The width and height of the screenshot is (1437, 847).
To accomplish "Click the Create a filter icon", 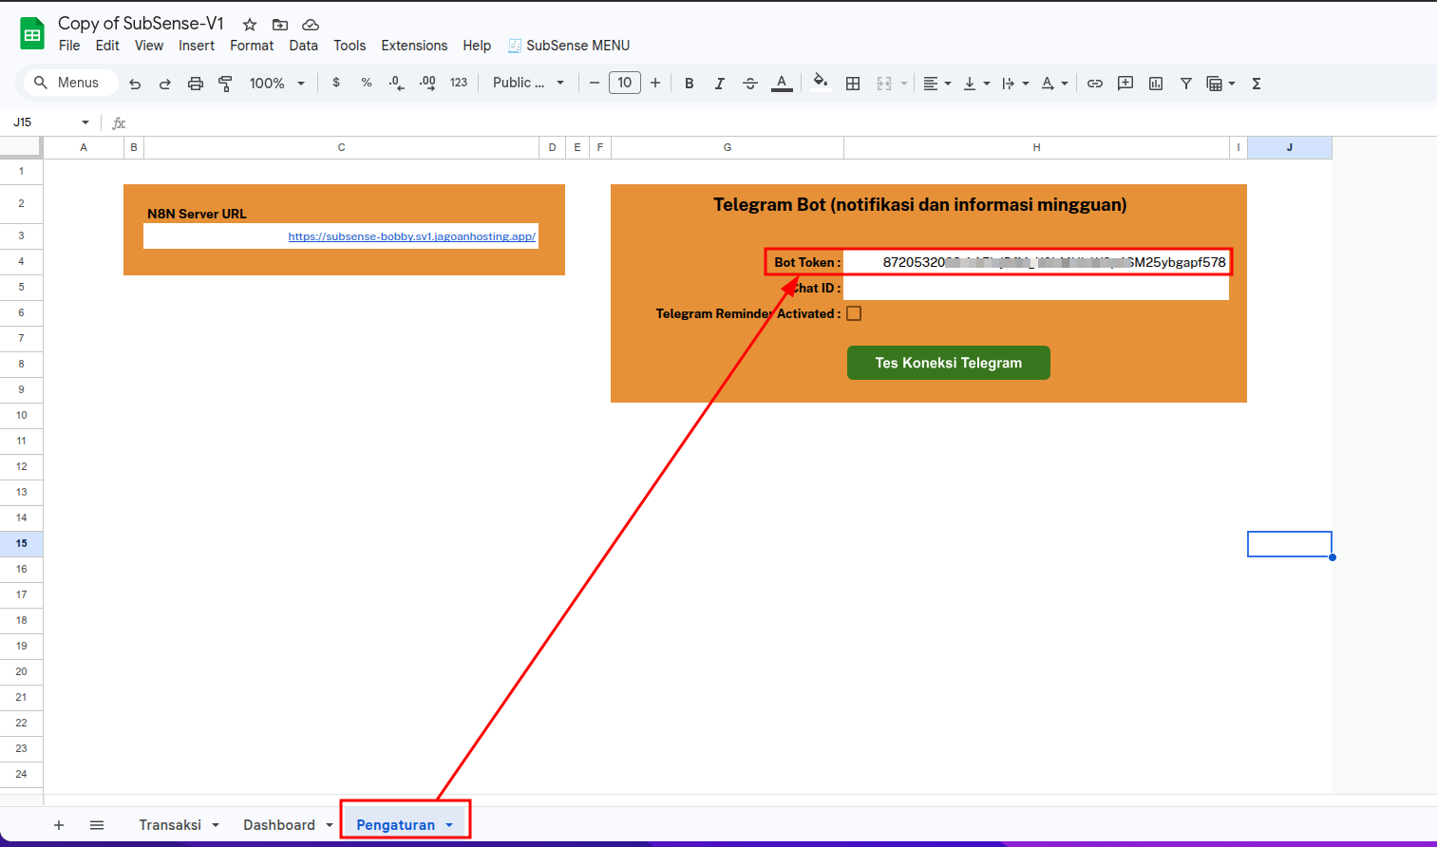I will click(x=1186, y=84).
